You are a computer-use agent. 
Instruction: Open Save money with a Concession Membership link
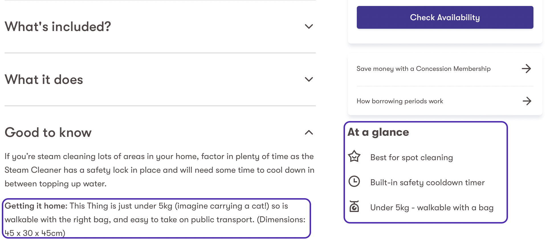pos(423,69)
